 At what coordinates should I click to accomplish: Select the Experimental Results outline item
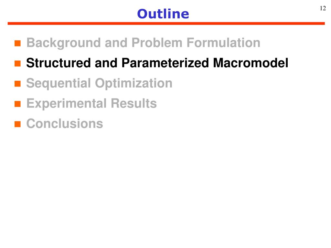tap(91, 104)
